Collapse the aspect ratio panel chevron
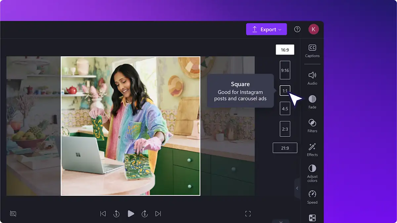The height and width of the screenshot is (223, 397). (297, 188)
